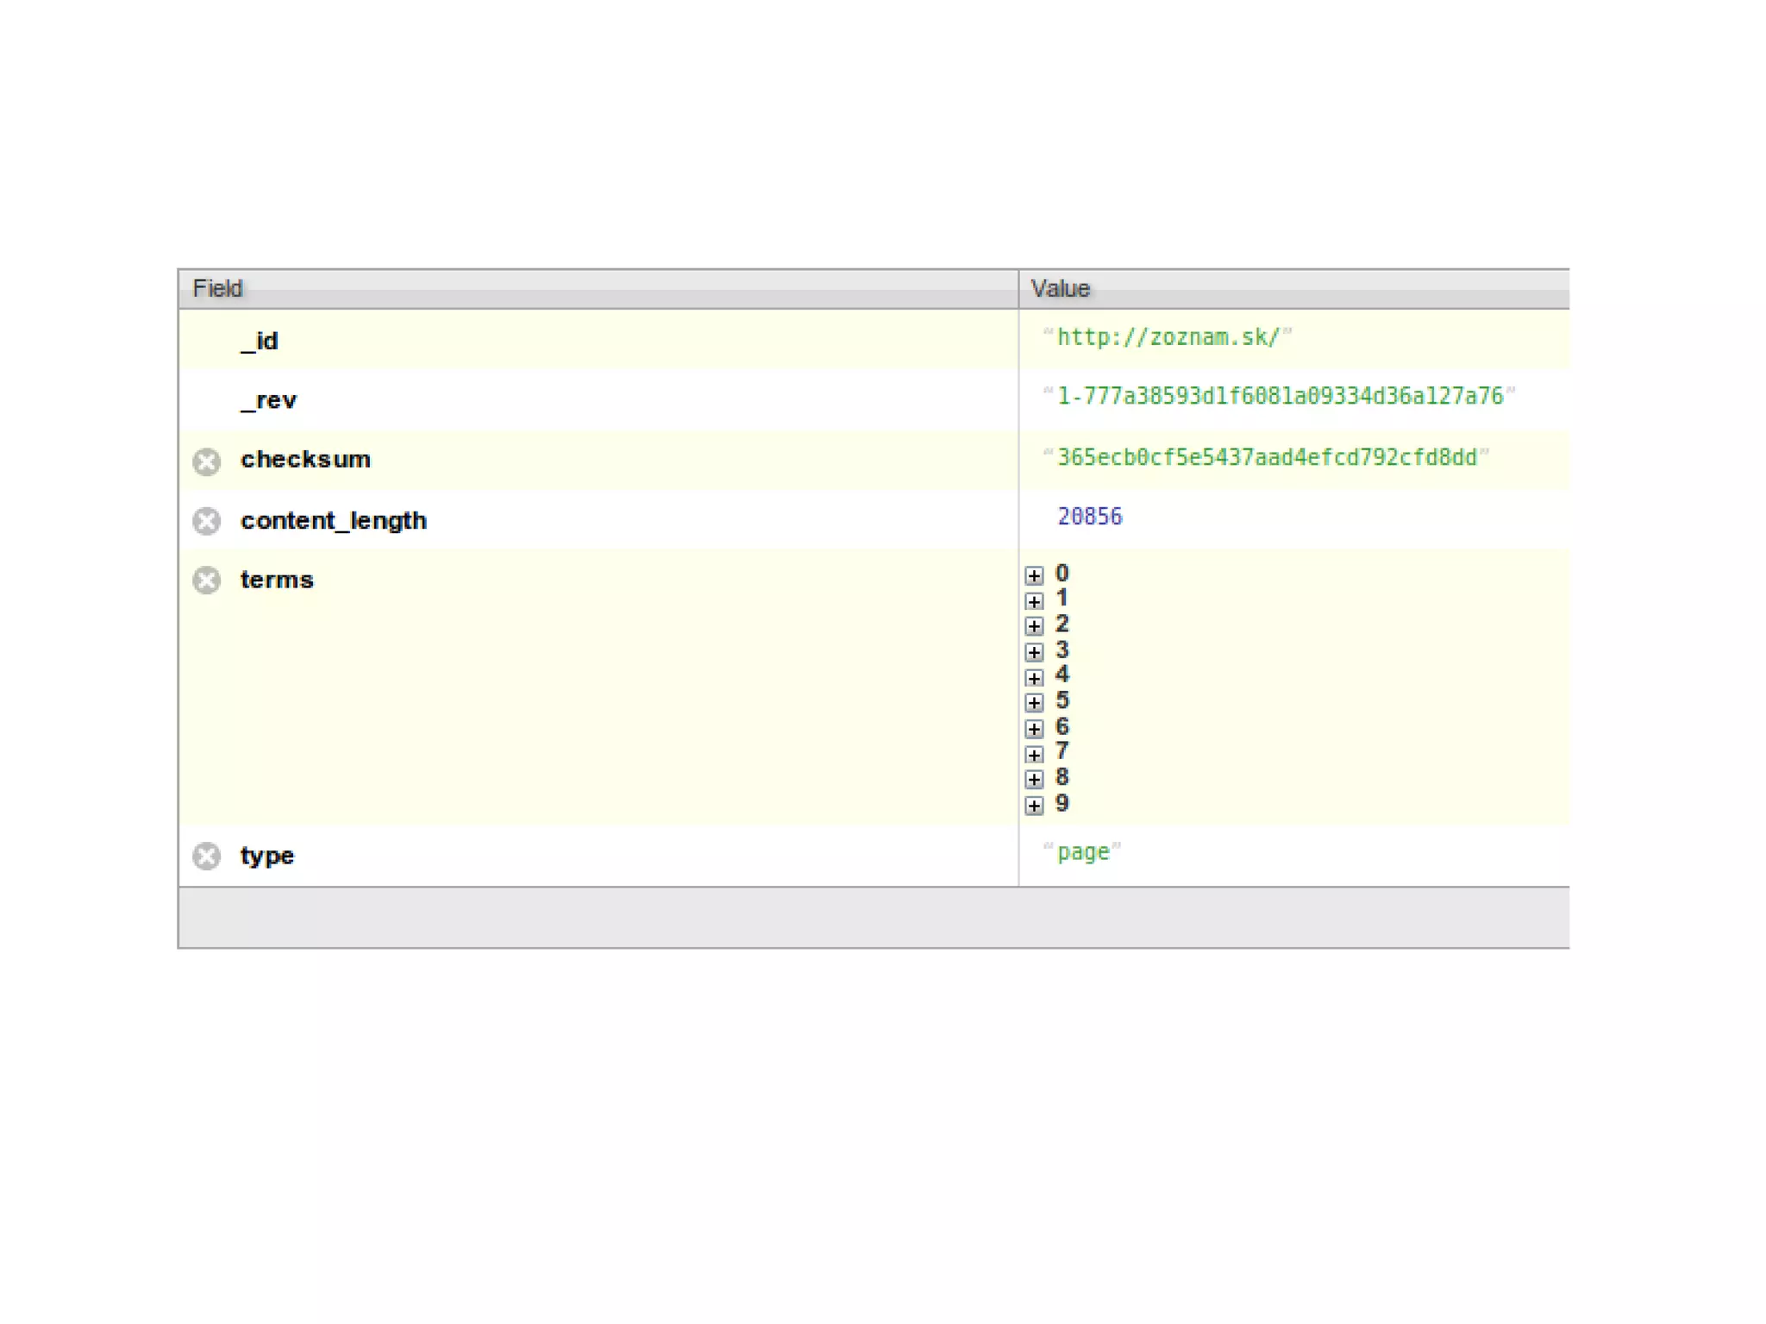Select the http://zoznam.sk/ id value
The width and height of the screenshot is (1766, 1324).
tap(1168, 337)
